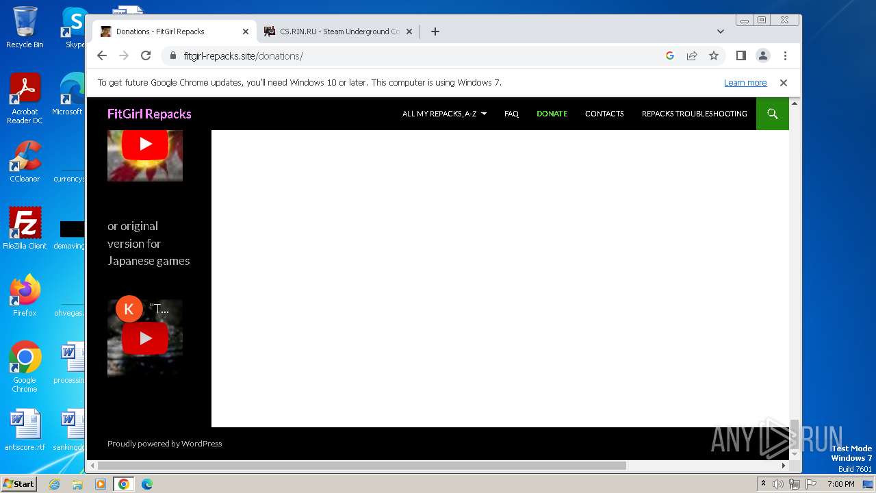Click horizontal scrollbar left arrow
876x493 pixels.
point(92,466)
